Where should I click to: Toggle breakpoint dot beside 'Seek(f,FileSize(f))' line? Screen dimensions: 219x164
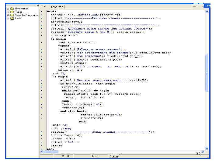tap(42, 43)
